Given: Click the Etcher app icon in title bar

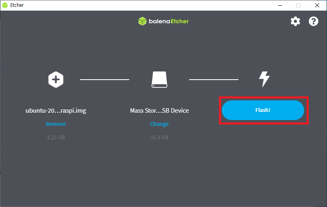Looking at the screenshot, I should click(5, 5).
